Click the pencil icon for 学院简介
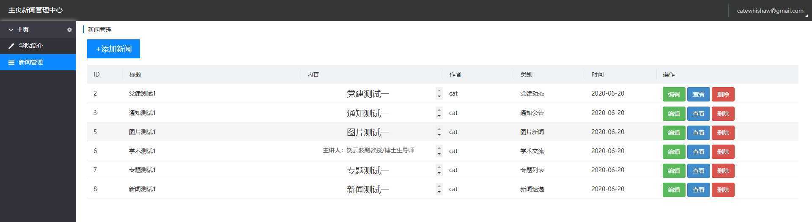Viewport: 812px width, 222px height. pyautogui.click(x=11, y=46)
